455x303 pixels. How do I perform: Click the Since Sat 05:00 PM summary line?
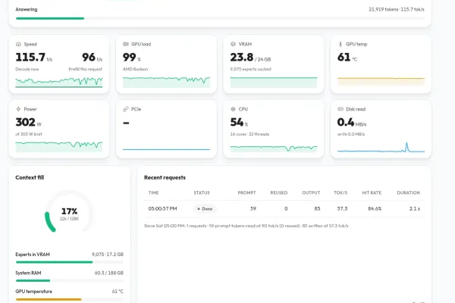[246, 226]
